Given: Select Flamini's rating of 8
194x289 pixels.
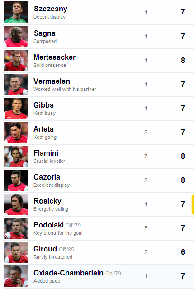Looking at the screenshot, I should (x=183, y=156).
